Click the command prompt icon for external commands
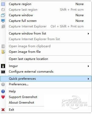The image size is (92, 114). point(3,72)
